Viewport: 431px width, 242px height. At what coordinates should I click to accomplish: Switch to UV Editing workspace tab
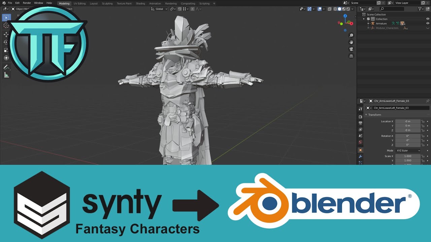pos(79,3)
